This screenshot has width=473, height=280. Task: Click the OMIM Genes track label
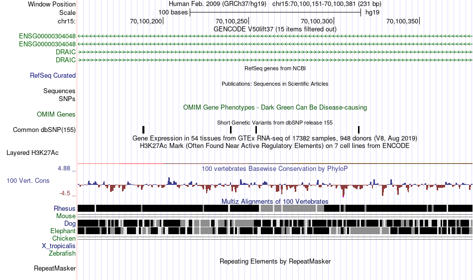[x=56, y=115]
